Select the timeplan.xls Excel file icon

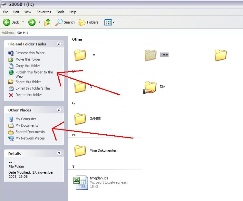pos(81,182)
